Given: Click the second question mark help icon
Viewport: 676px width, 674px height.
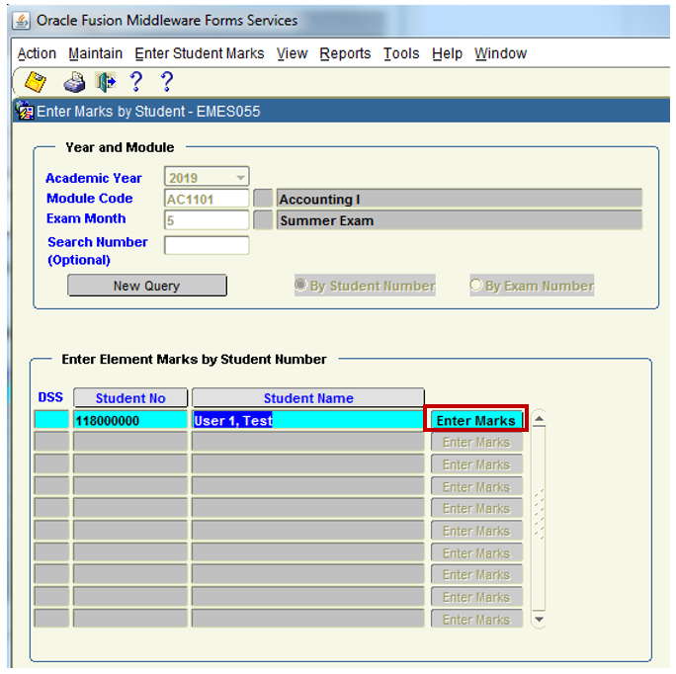Looking at the screenshot, I should tap(166, 82).
